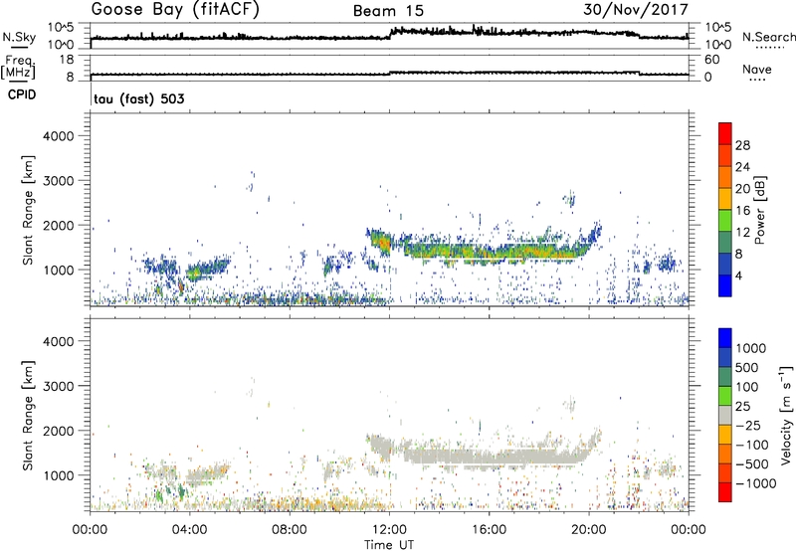Click the "Slant Range [km]" label of power panel

[28, 210]
